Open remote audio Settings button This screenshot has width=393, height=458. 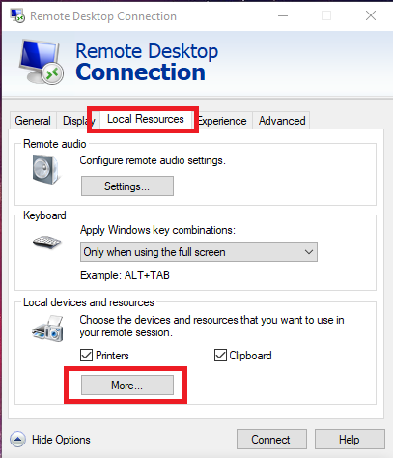127,186
